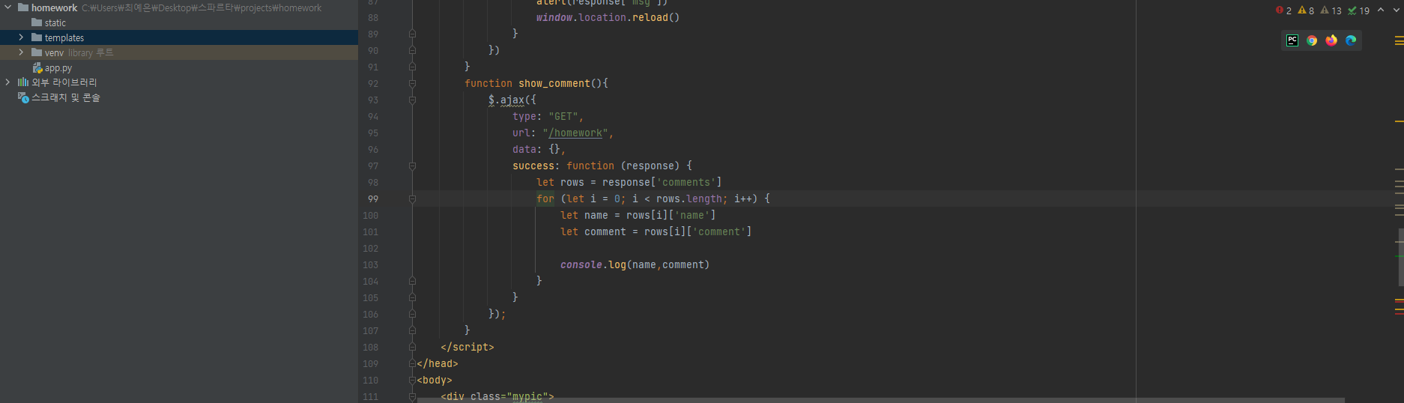Click the venv folder icon

(x=37, y=52)
